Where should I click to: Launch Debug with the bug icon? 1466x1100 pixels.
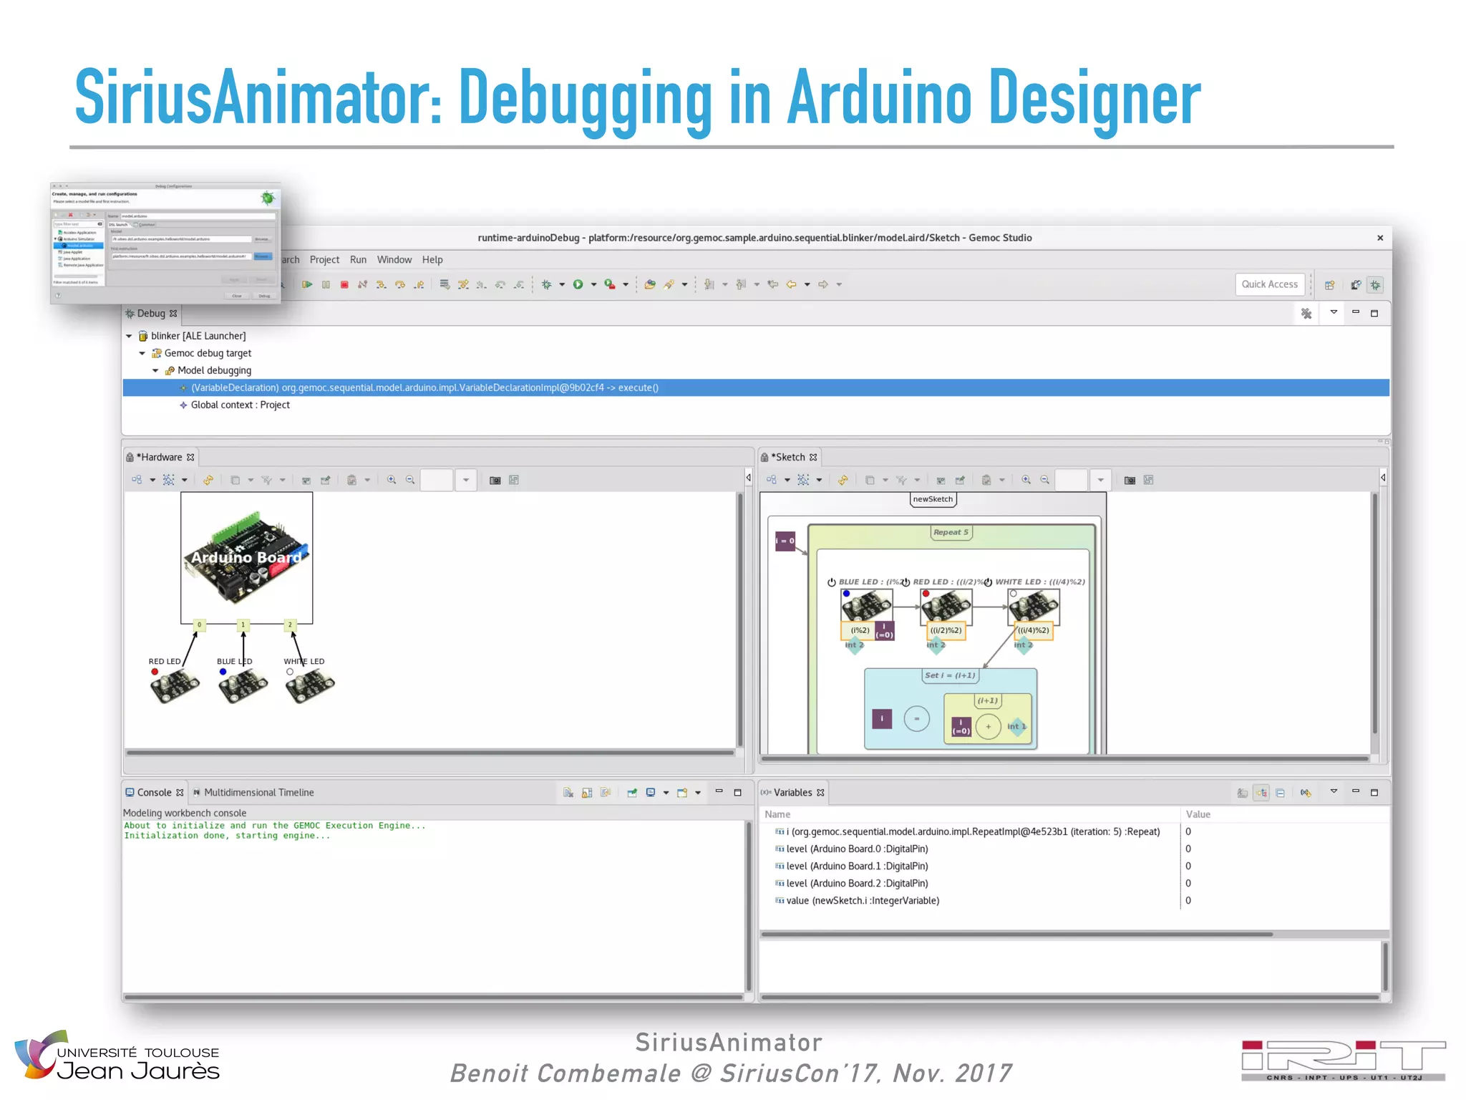pyautogui.click(x=547, y=284)
